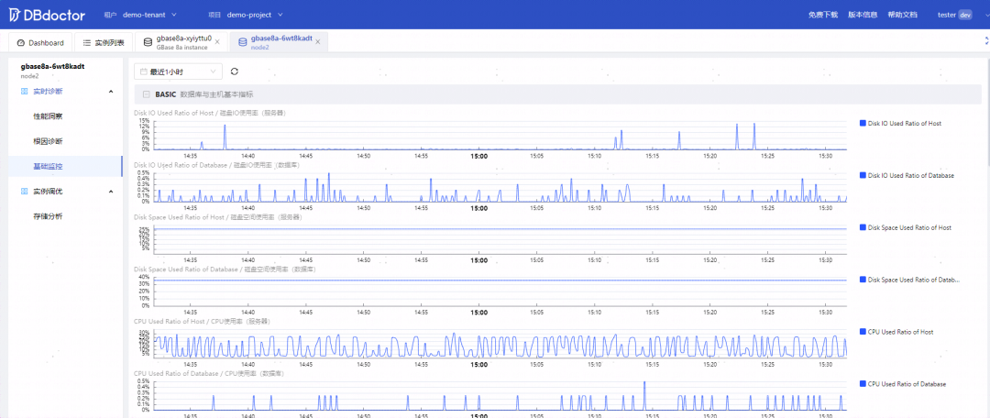Close the gbase8a-xyiyttu0 tab
This screenshot has height=418, width=990.
[x=218, y=42]
